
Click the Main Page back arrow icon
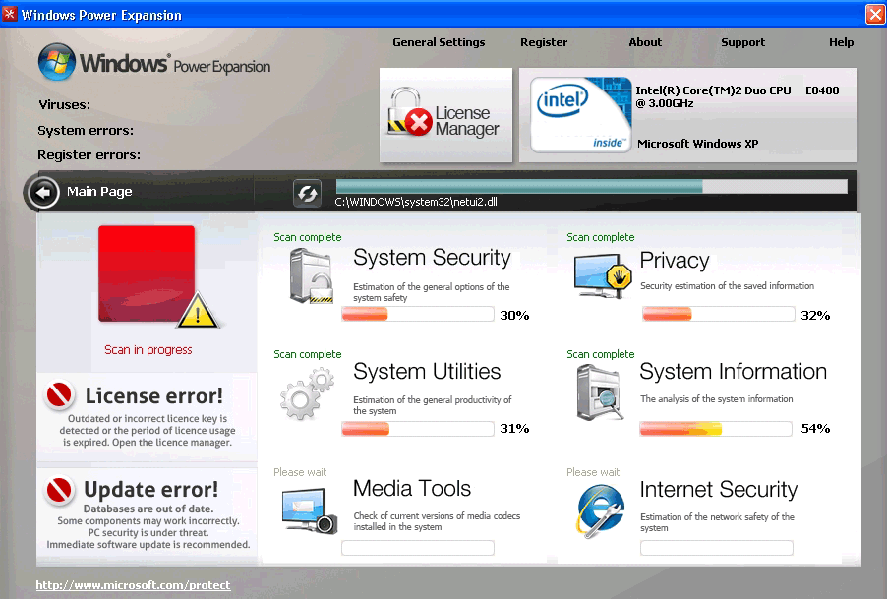point(43,193)
